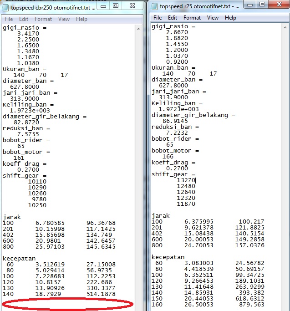
Task: Open Edit menu in r25 Notepad window
Action: (173, 17)
